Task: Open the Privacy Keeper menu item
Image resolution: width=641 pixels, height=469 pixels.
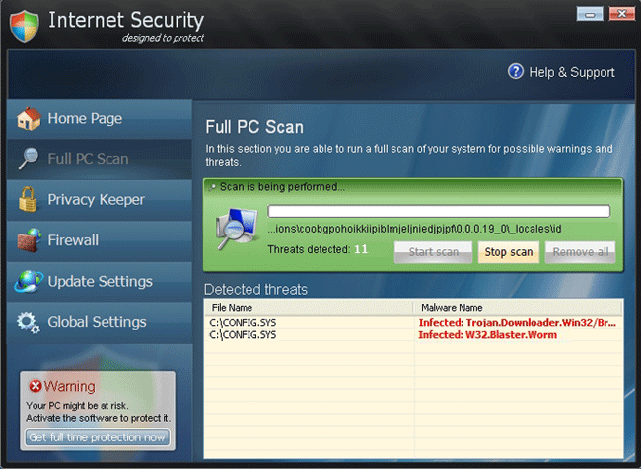Action: point(96,200)
